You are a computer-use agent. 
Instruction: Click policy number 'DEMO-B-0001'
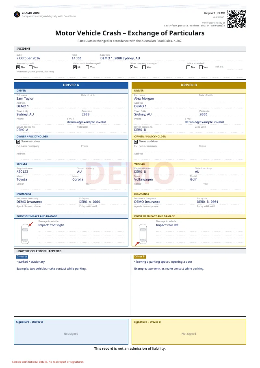(x=208, y=202)
